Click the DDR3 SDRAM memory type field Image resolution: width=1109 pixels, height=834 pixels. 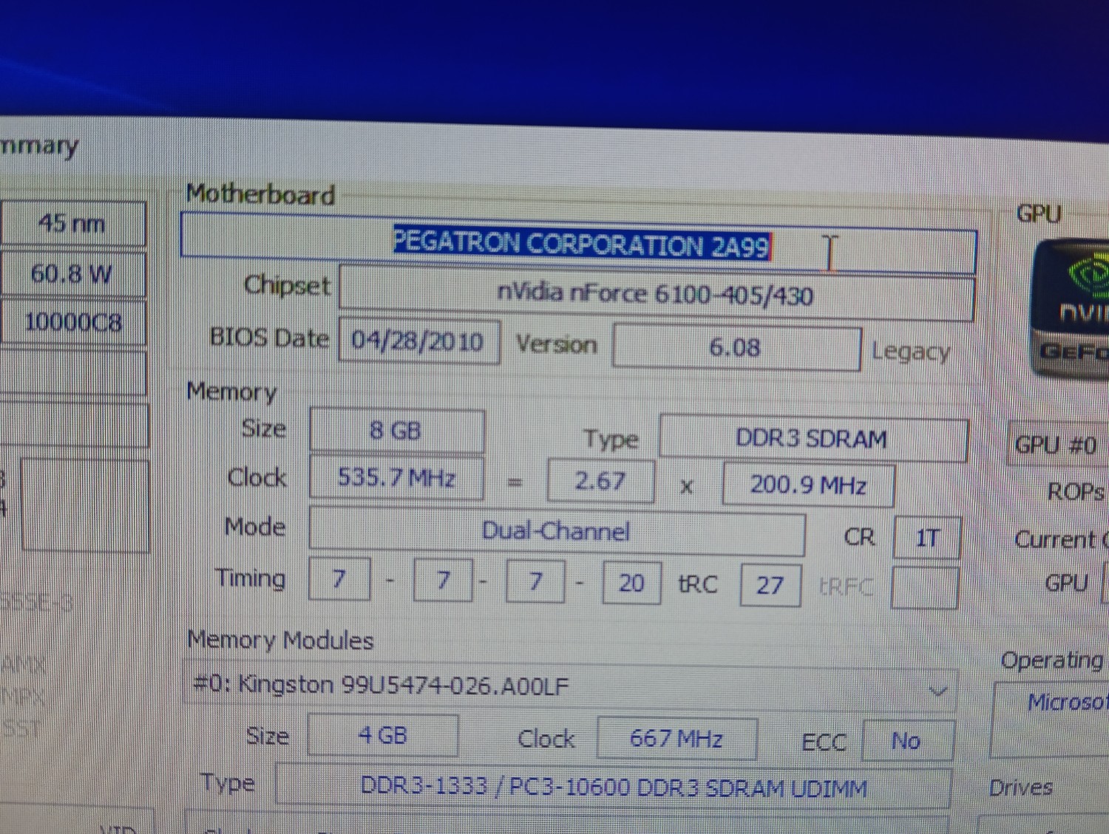pos(813,439)
